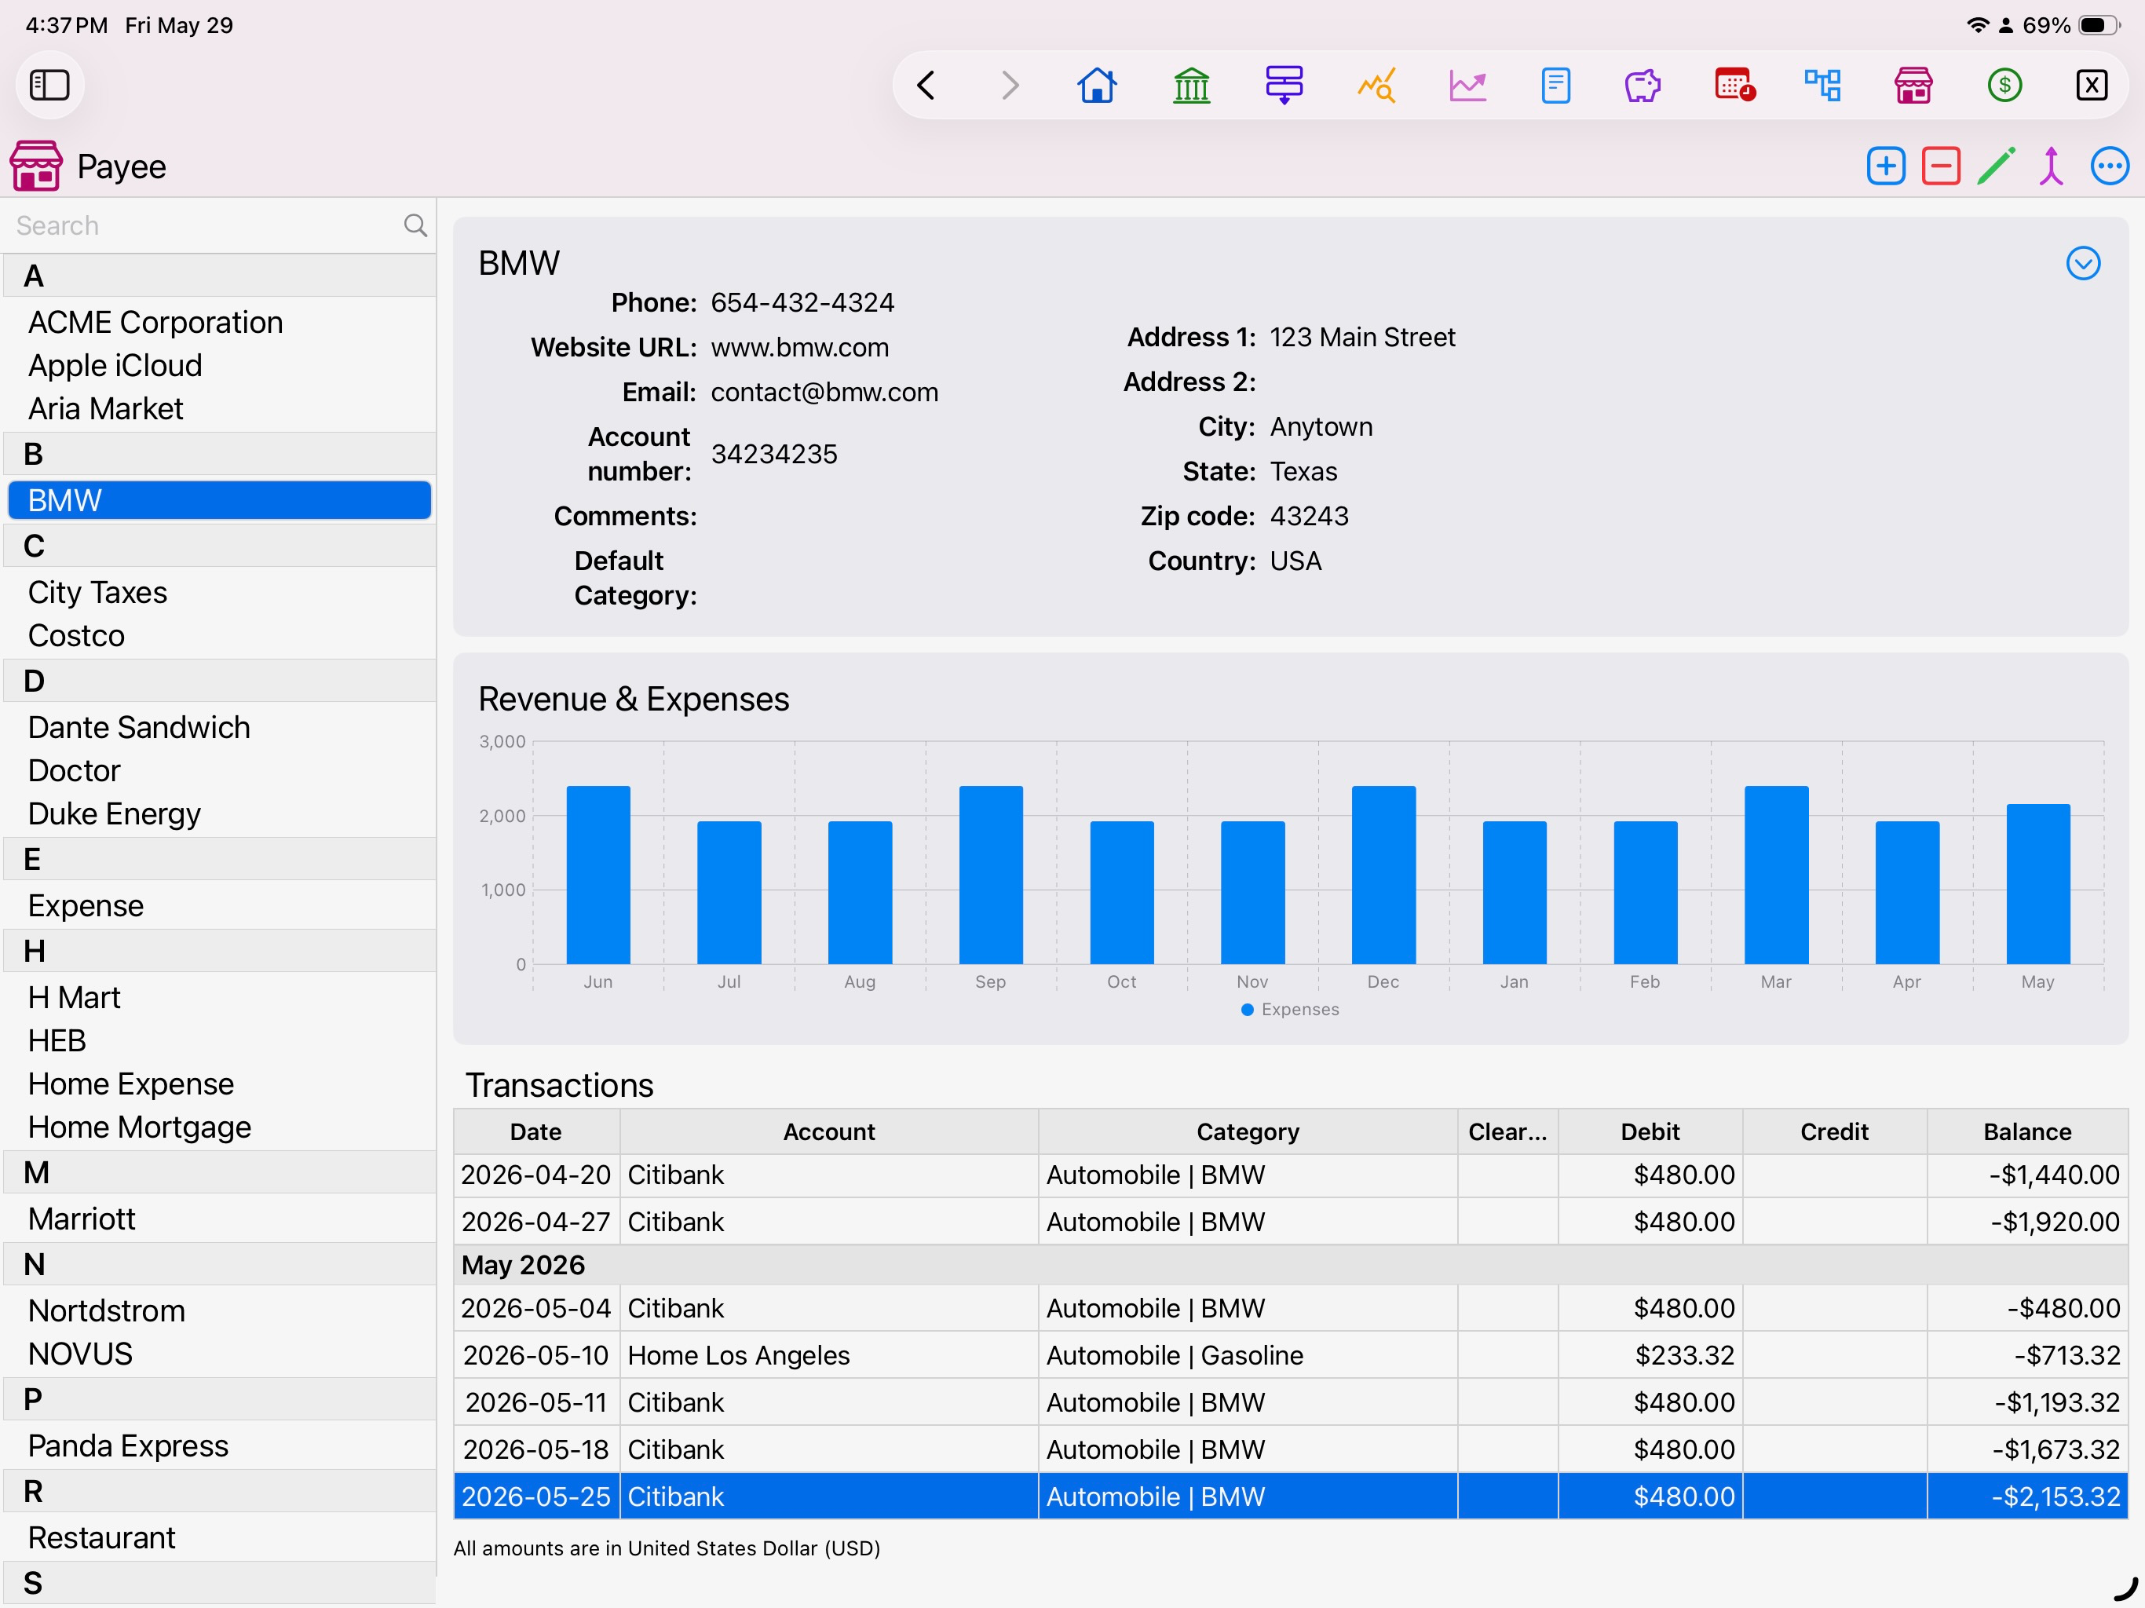Select the 2026-04-20 Citibank transaction
The height and width of the screenshot is (1608, 2145).
(1291, 1175)
